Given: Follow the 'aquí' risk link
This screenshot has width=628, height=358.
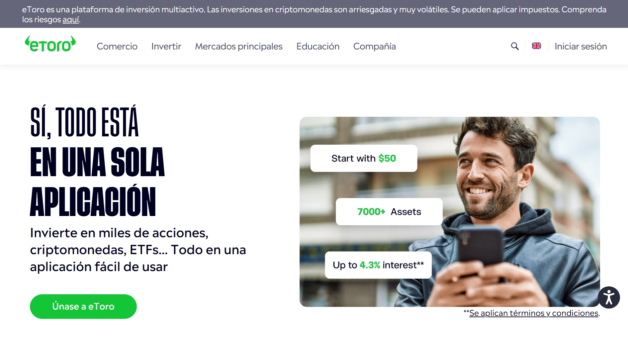Looking at the screenshot, I should coord(71,20).
